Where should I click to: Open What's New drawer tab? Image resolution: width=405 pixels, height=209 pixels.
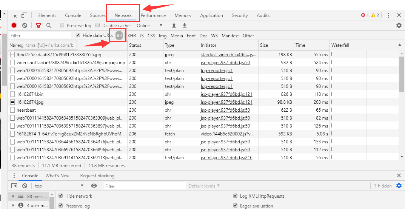[x=57, y=176]
